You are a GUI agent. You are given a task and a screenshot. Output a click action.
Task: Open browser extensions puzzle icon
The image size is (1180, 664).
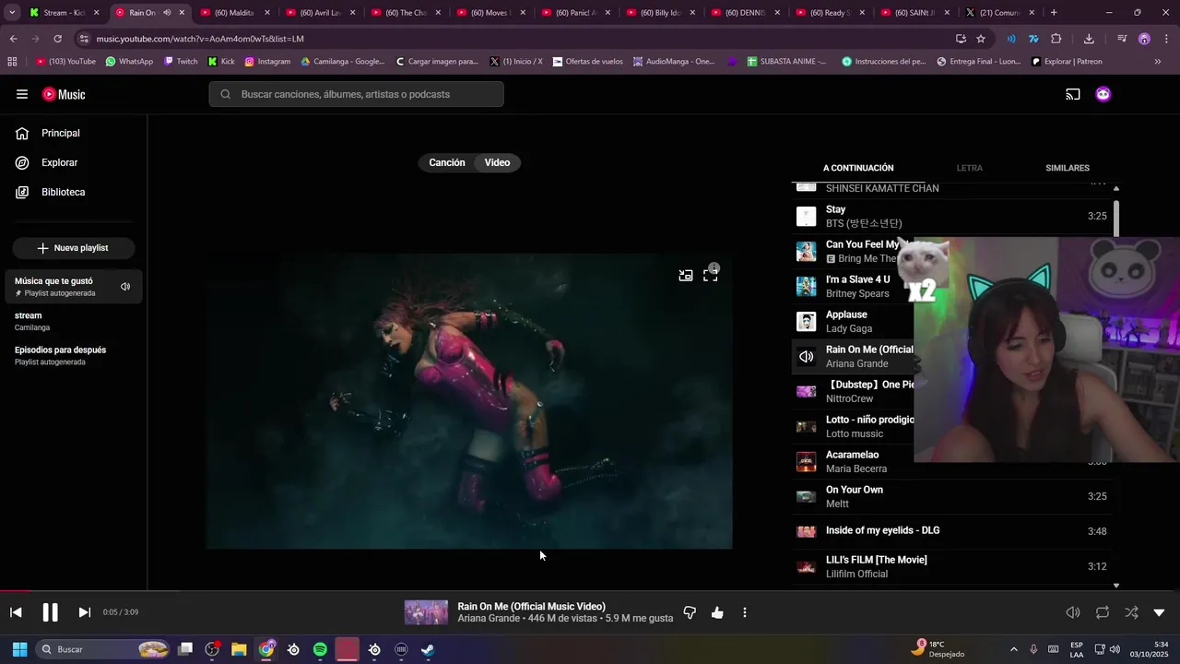click(x=1056, y=39)
